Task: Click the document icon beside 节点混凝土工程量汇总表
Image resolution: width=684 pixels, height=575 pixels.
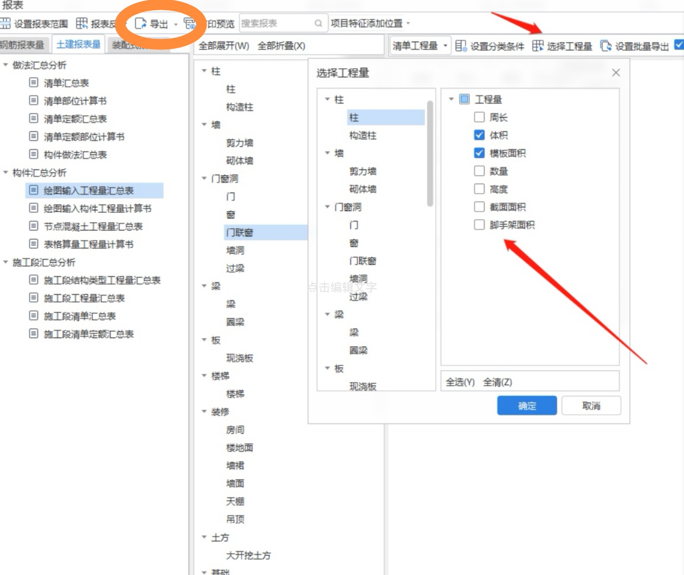Action: [34, 226]
